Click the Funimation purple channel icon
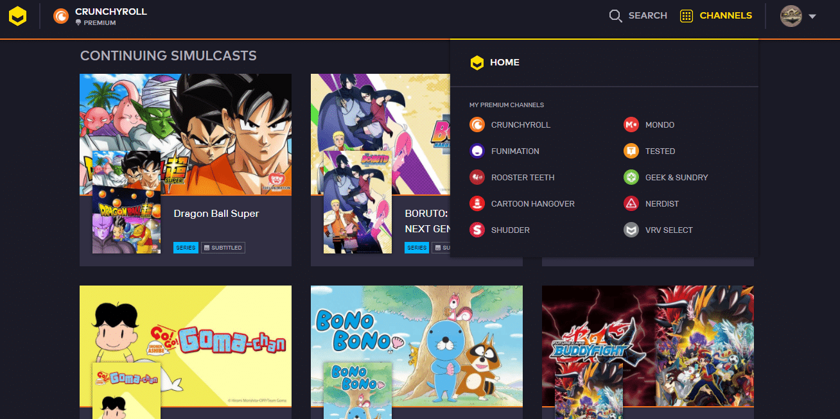This screenshot has width=840, height=419. 477,151
